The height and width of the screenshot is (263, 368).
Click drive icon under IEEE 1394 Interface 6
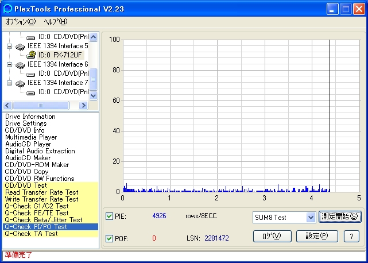[31, 75]
